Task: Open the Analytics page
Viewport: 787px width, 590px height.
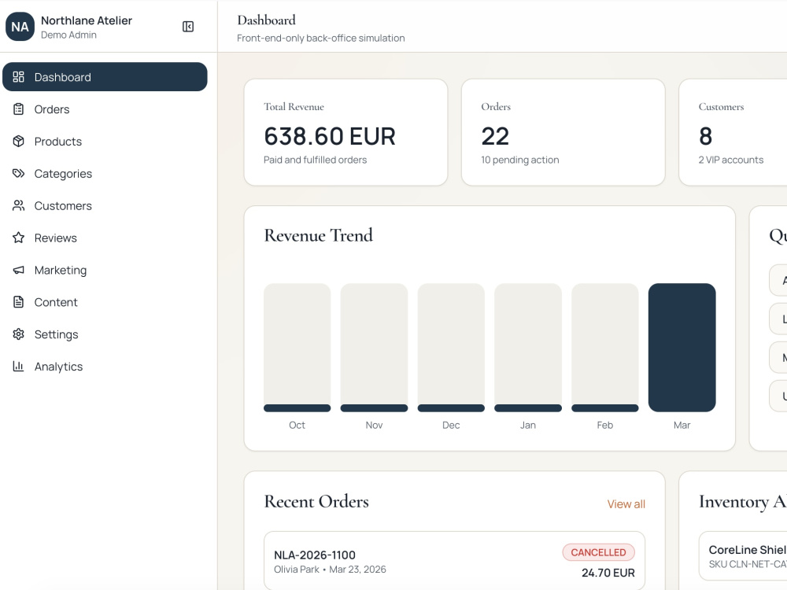Action: click(x=105, y=367)
